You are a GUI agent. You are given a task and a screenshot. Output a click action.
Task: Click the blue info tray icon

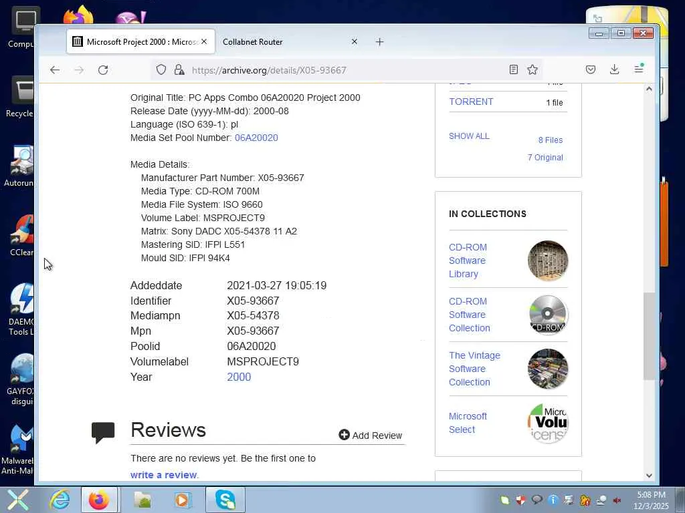553,500
